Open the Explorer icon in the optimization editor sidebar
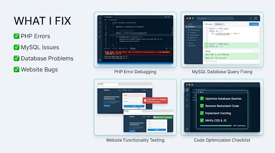Viewport: 275px width, 153px height. 187,90
